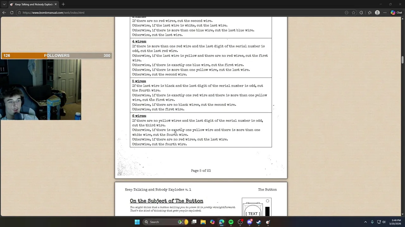Image resolution: width=405 pixels, height=227 pixels.
Task: Open File Explorer from taskbar
Action: [x=203, y=222]
